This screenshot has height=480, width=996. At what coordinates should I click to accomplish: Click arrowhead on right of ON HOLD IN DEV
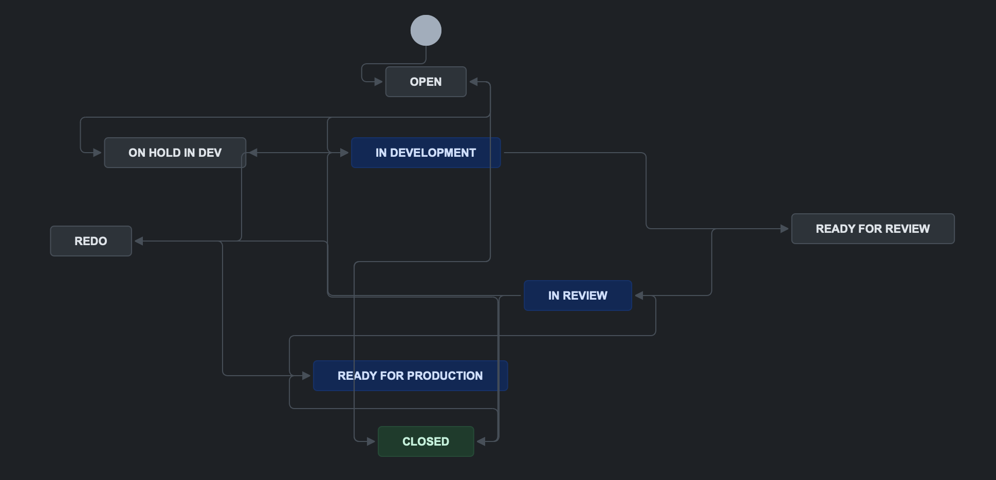coord(253,153)
